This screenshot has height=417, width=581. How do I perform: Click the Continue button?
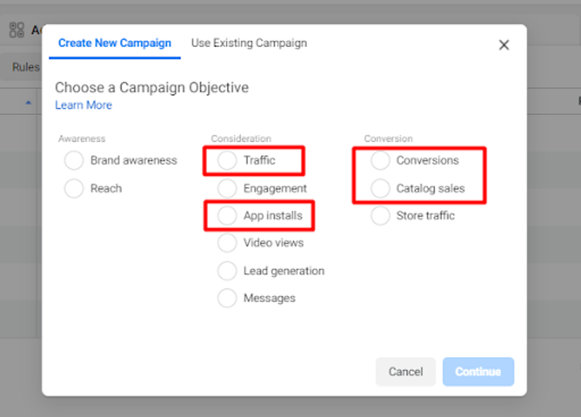click(x=478, y=371)
